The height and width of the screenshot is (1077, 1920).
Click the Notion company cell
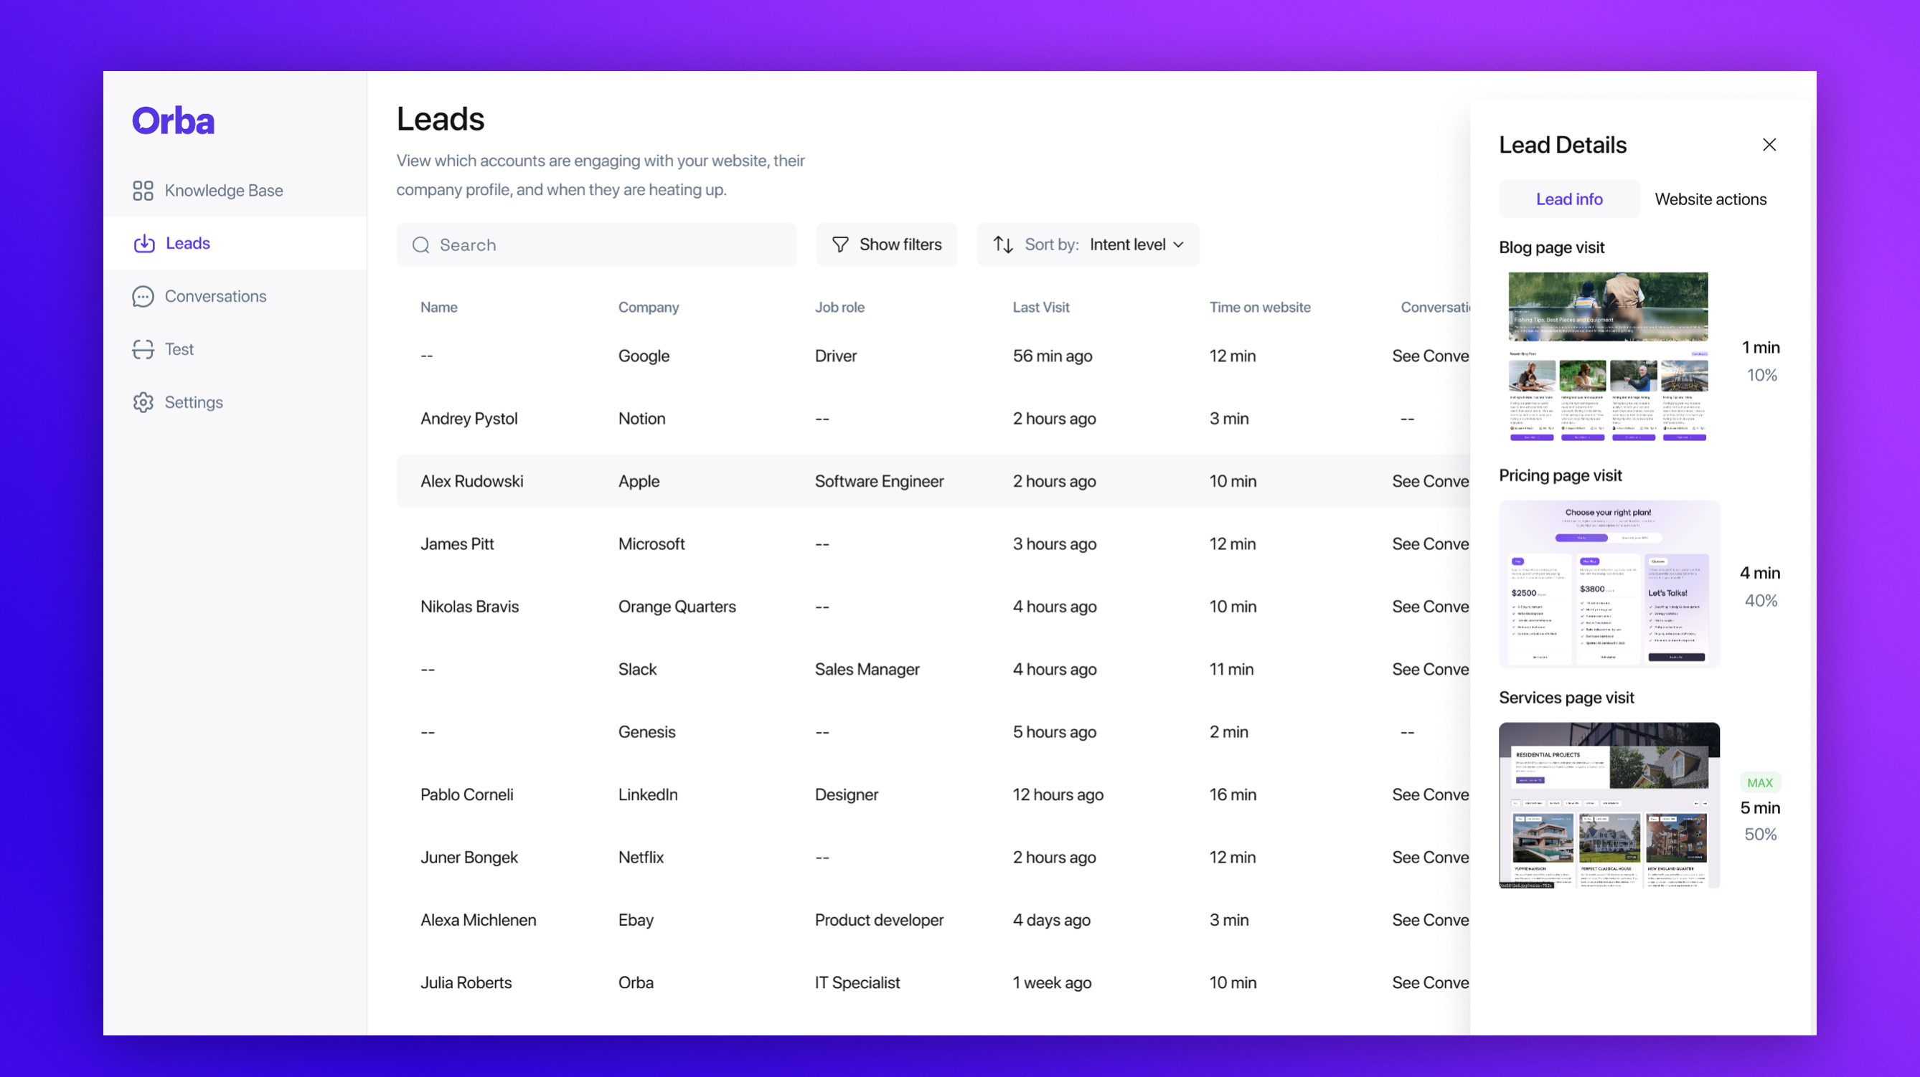pos(641,419)
